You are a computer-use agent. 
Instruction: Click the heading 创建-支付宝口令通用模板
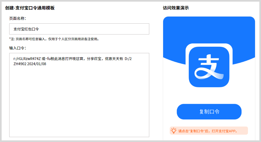coord(30,8)
